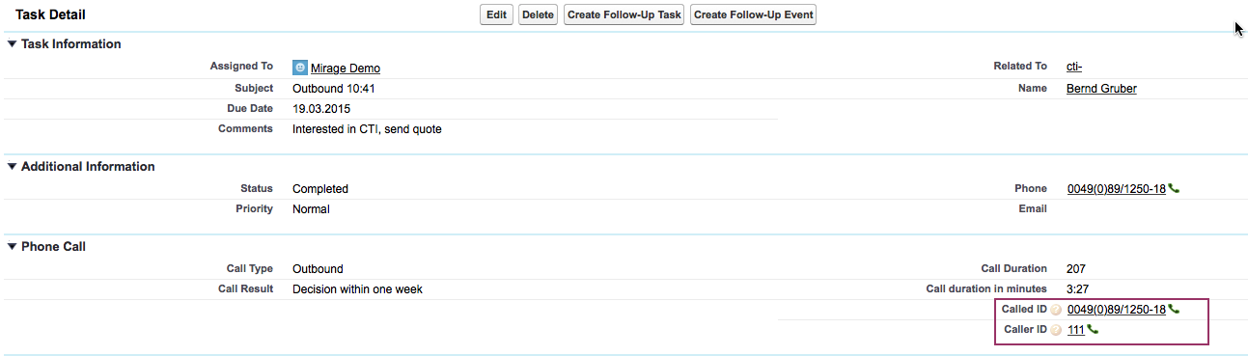Click the Delete button
This screenshot has width=1248, height=356.
coord(538,14)
